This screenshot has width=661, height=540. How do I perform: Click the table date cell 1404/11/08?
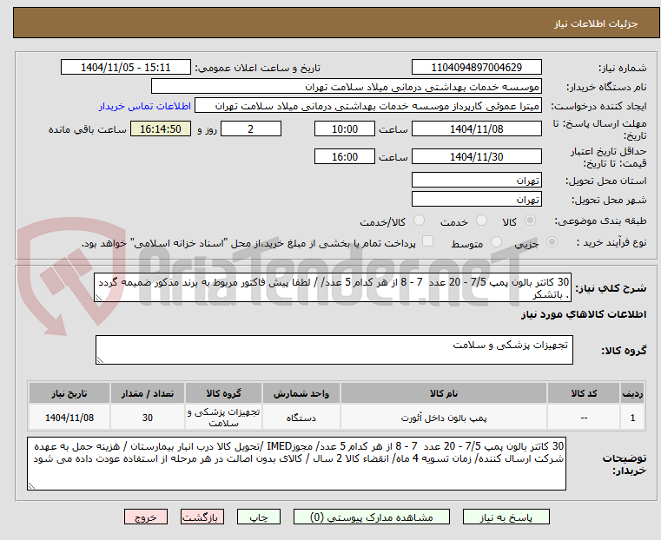pos(69,418)
